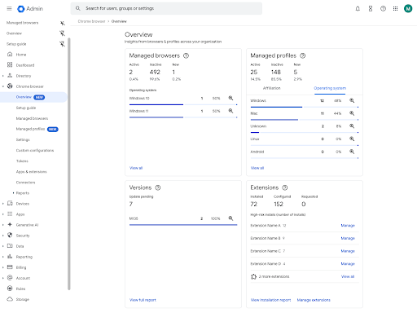This screenshot has height=313, width=417.
Task: Click the search users, groups or settings field
Action: (x=166, y=9)
